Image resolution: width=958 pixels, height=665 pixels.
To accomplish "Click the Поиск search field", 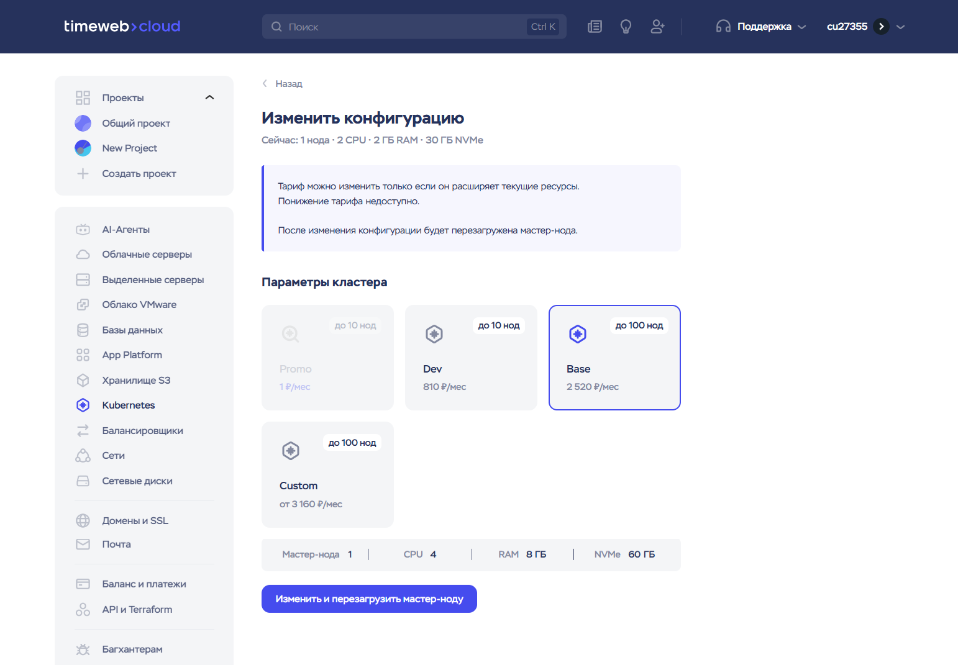I will [404, 27].
